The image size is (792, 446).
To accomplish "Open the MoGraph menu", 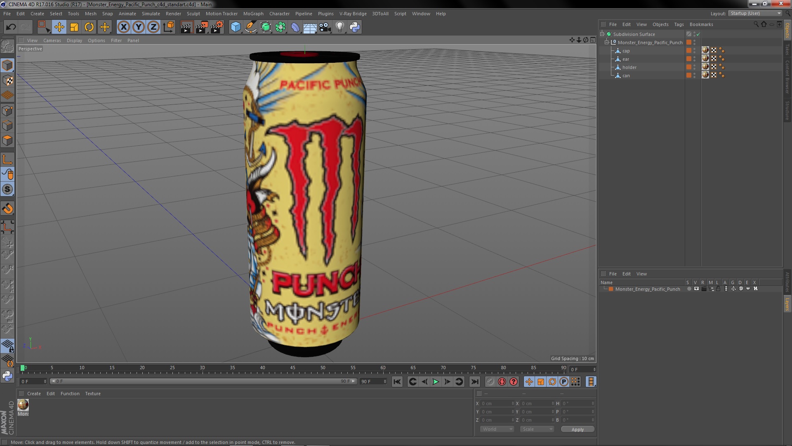I will coord(253,14).
